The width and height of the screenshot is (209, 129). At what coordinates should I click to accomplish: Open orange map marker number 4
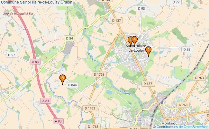[x=135, y=41]
